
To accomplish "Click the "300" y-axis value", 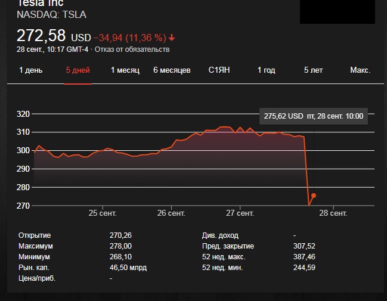I will [23, 150].
